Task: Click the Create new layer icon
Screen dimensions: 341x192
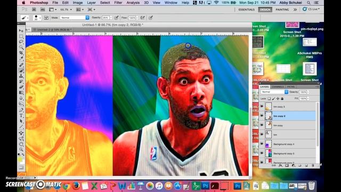Action: pos(306,166)
